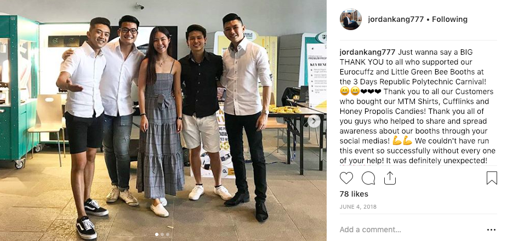View the 78 likes list
The width and height of the screenshot is (507, 241).
tap(354, 194)
